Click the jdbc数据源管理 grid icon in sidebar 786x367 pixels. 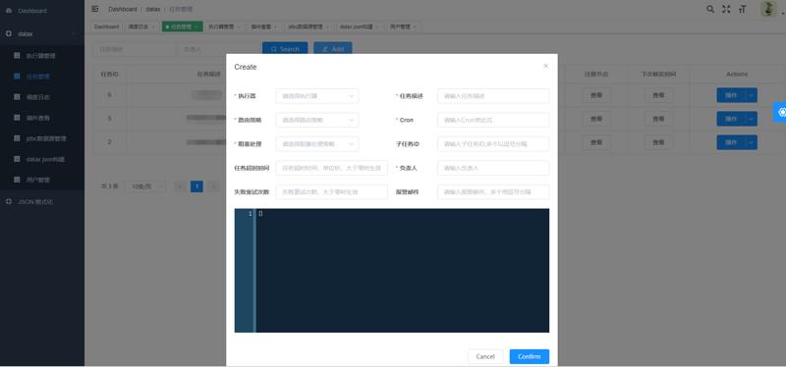tap(17, 138)
